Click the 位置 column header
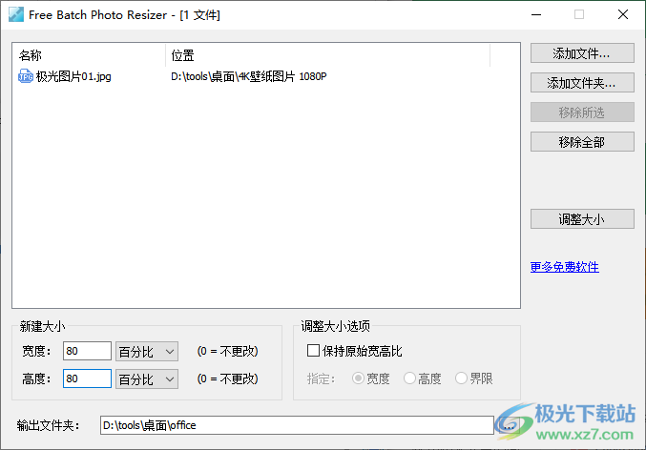 (327, 55)
